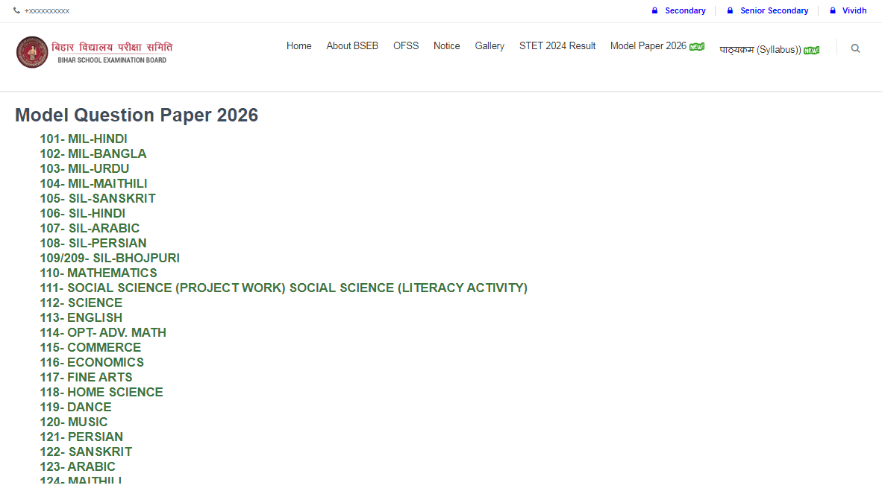Click the NEW badge next to Syllabus
The height and width of the screenshot is (491, 882).
coord(812,50)
